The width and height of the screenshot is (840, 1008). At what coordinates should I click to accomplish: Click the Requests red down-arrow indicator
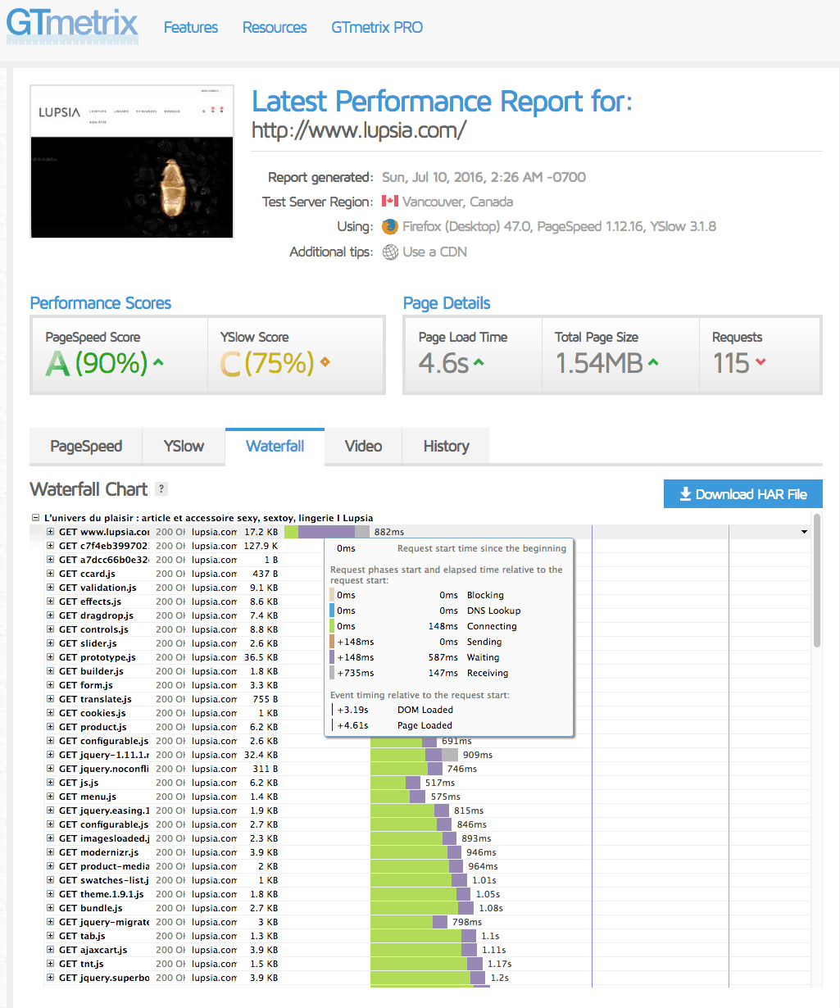coord(761,362)
